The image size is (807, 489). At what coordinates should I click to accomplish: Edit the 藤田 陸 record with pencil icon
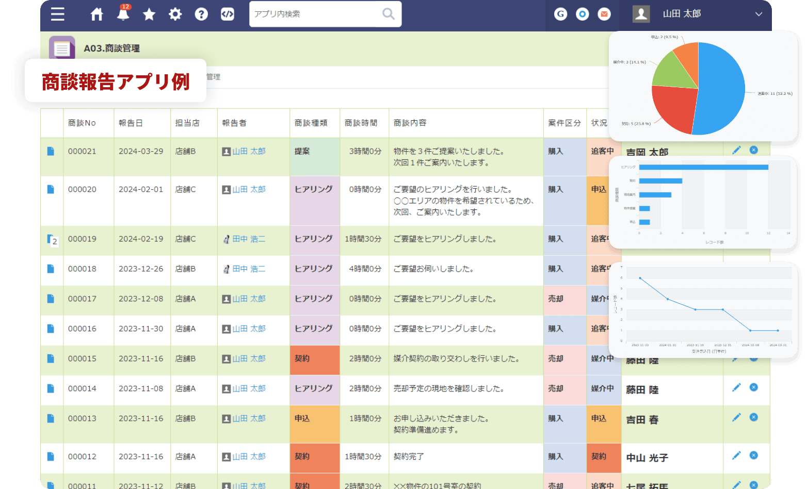[x=736, y=387]
